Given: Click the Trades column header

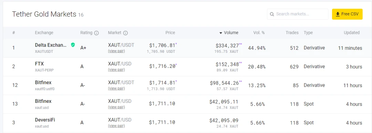Looking at the screenshot, I should tap(292, 33).
